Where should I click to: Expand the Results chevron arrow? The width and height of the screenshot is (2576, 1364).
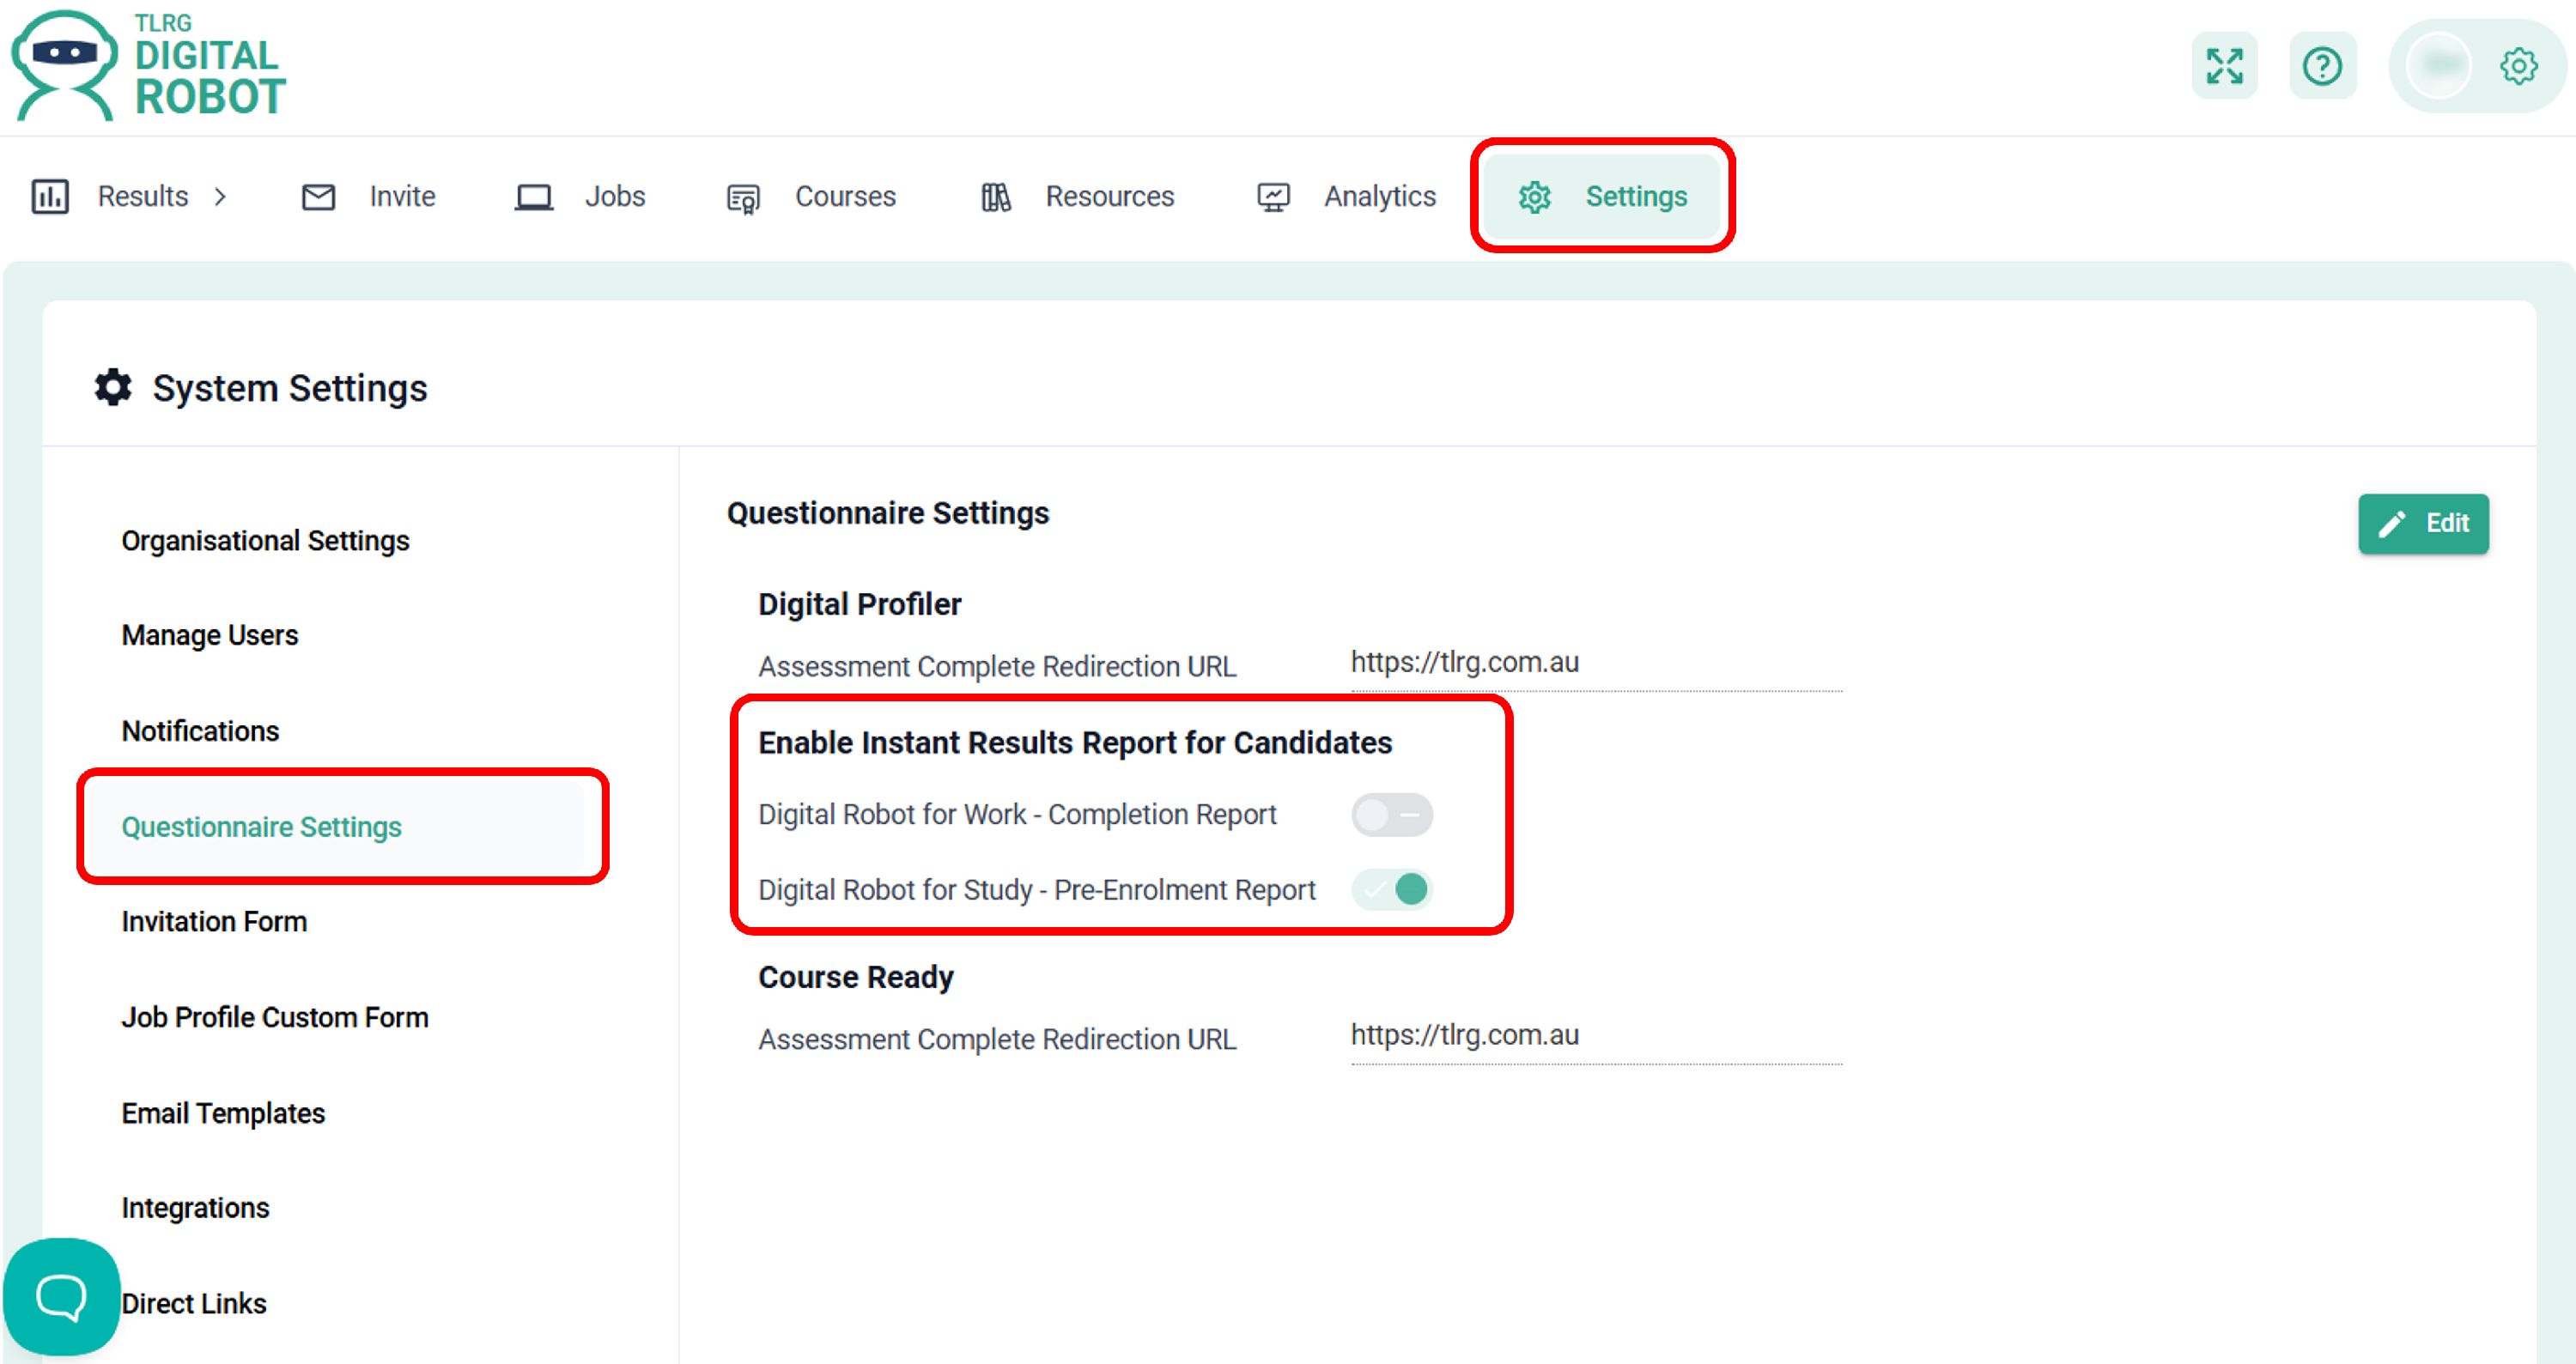click(x=221, y=196)
